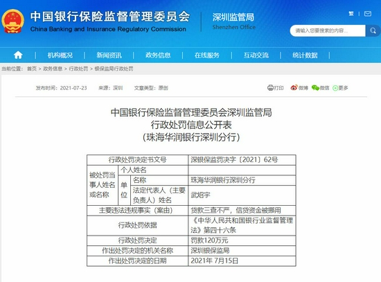Share via the WeChat icon
This screenshot has height=282, width=381.
pyautogui.click(x=315, y=88)
